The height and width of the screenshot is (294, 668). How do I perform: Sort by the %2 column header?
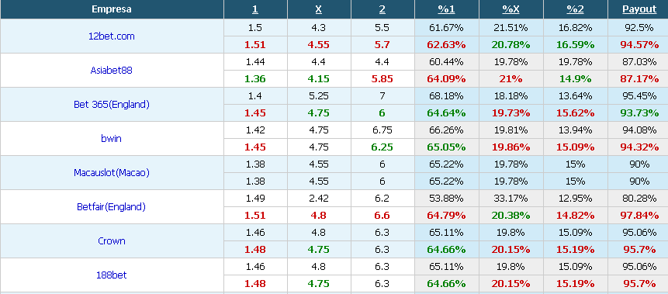575,9
